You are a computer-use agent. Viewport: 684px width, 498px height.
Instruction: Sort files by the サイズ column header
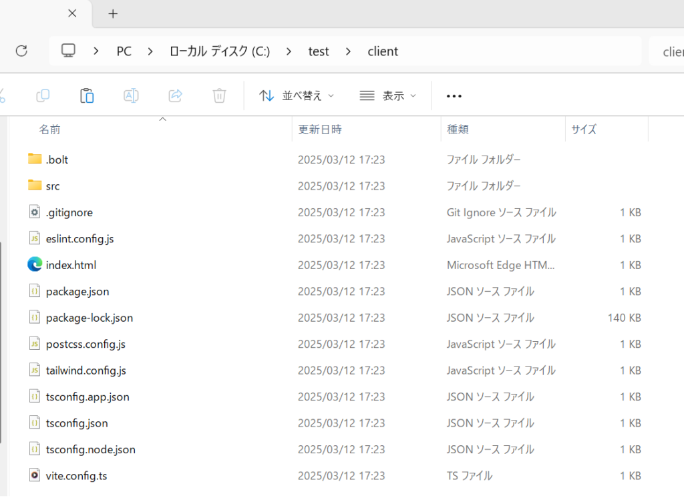[x=584, y=129]
